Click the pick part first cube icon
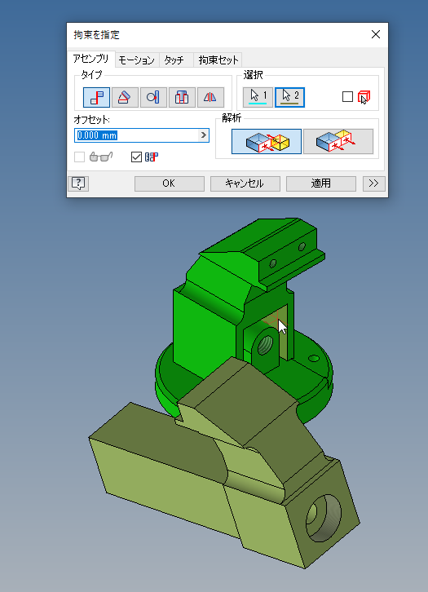The height and width of the screenshot is (592, 428). [364, 97]
